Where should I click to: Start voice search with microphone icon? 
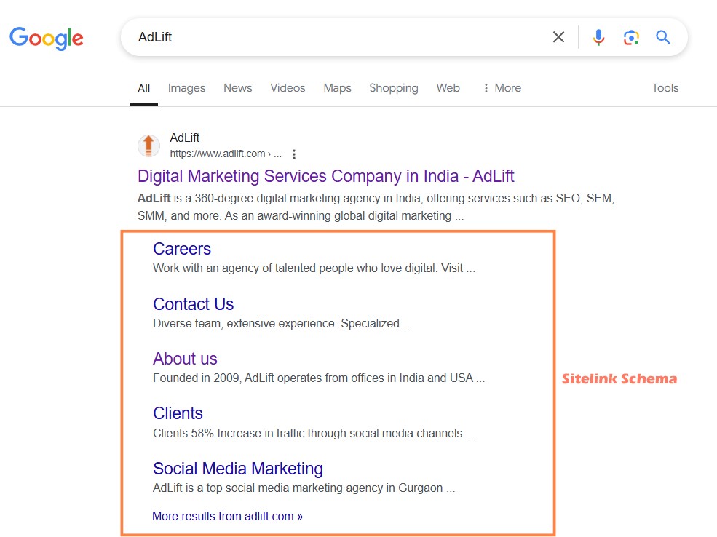(x=598, y=37)
